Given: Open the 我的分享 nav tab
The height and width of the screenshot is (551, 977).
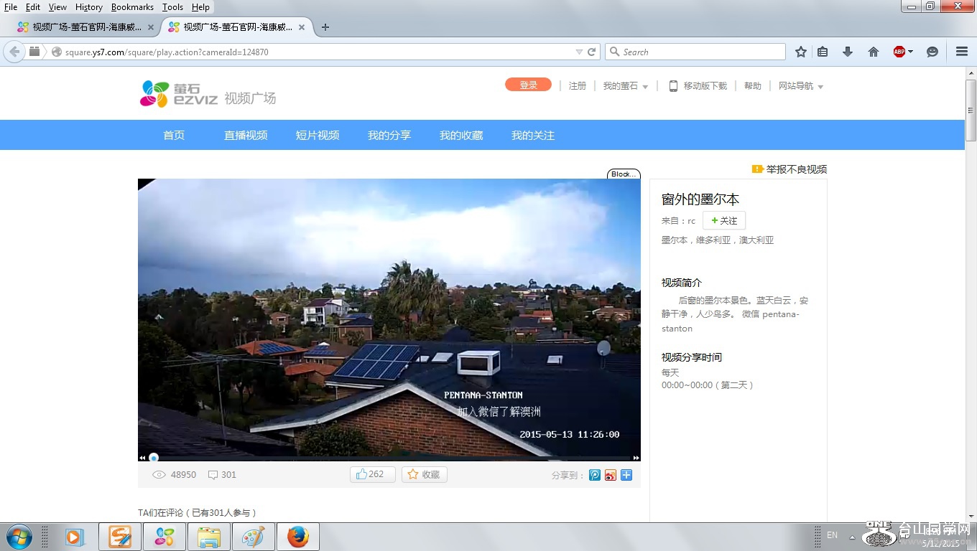Looking at the screenshot, I should click(x=389, y=135).
